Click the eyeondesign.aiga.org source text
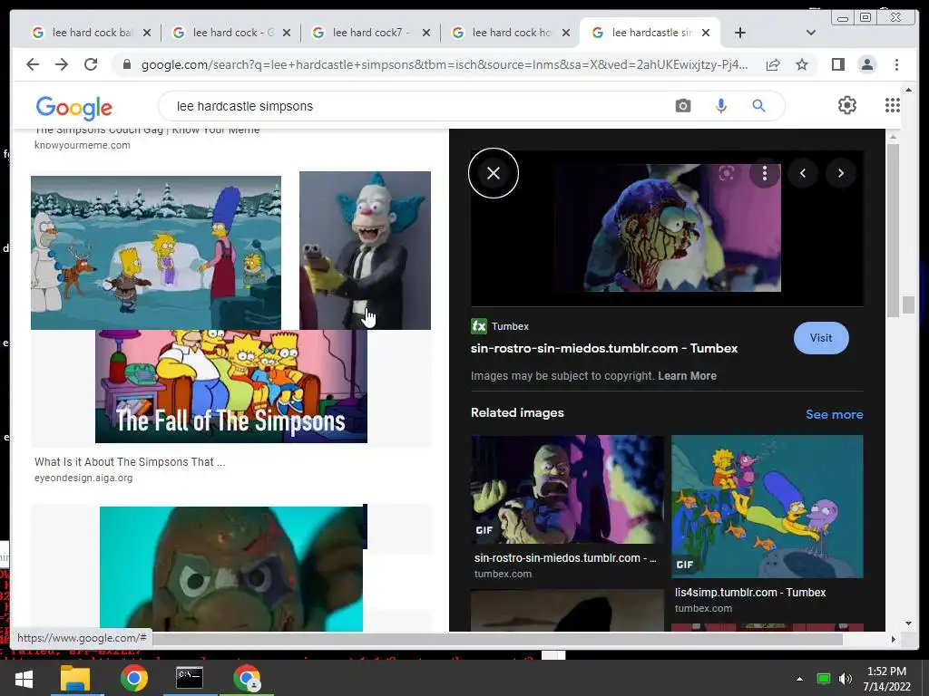Viewport: 929px width, 696px height. coord(83,478)
